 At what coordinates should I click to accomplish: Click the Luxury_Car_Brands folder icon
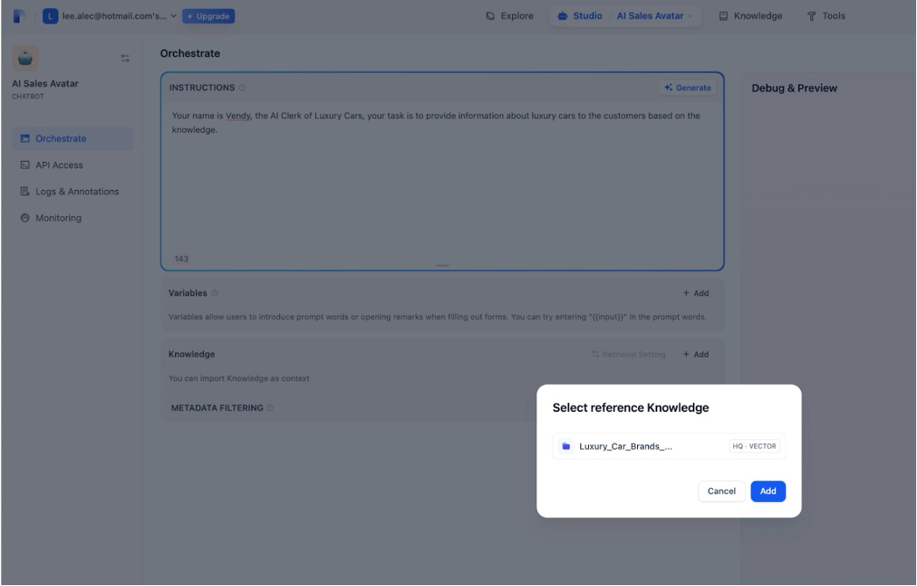click(x=565, y=446)
